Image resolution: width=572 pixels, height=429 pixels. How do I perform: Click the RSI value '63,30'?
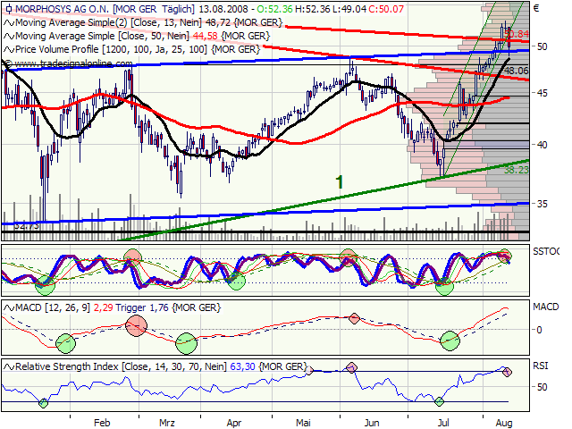242,366
